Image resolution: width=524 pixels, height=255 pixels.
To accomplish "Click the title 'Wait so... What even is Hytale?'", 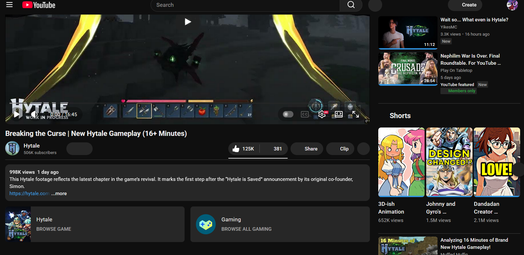I will point(474,20).
